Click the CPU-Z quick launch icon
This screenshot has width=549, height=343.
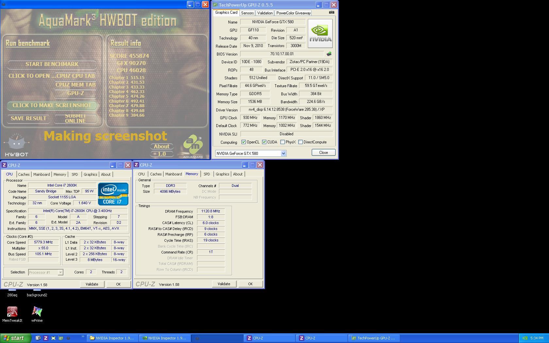(x=45, y=338)
